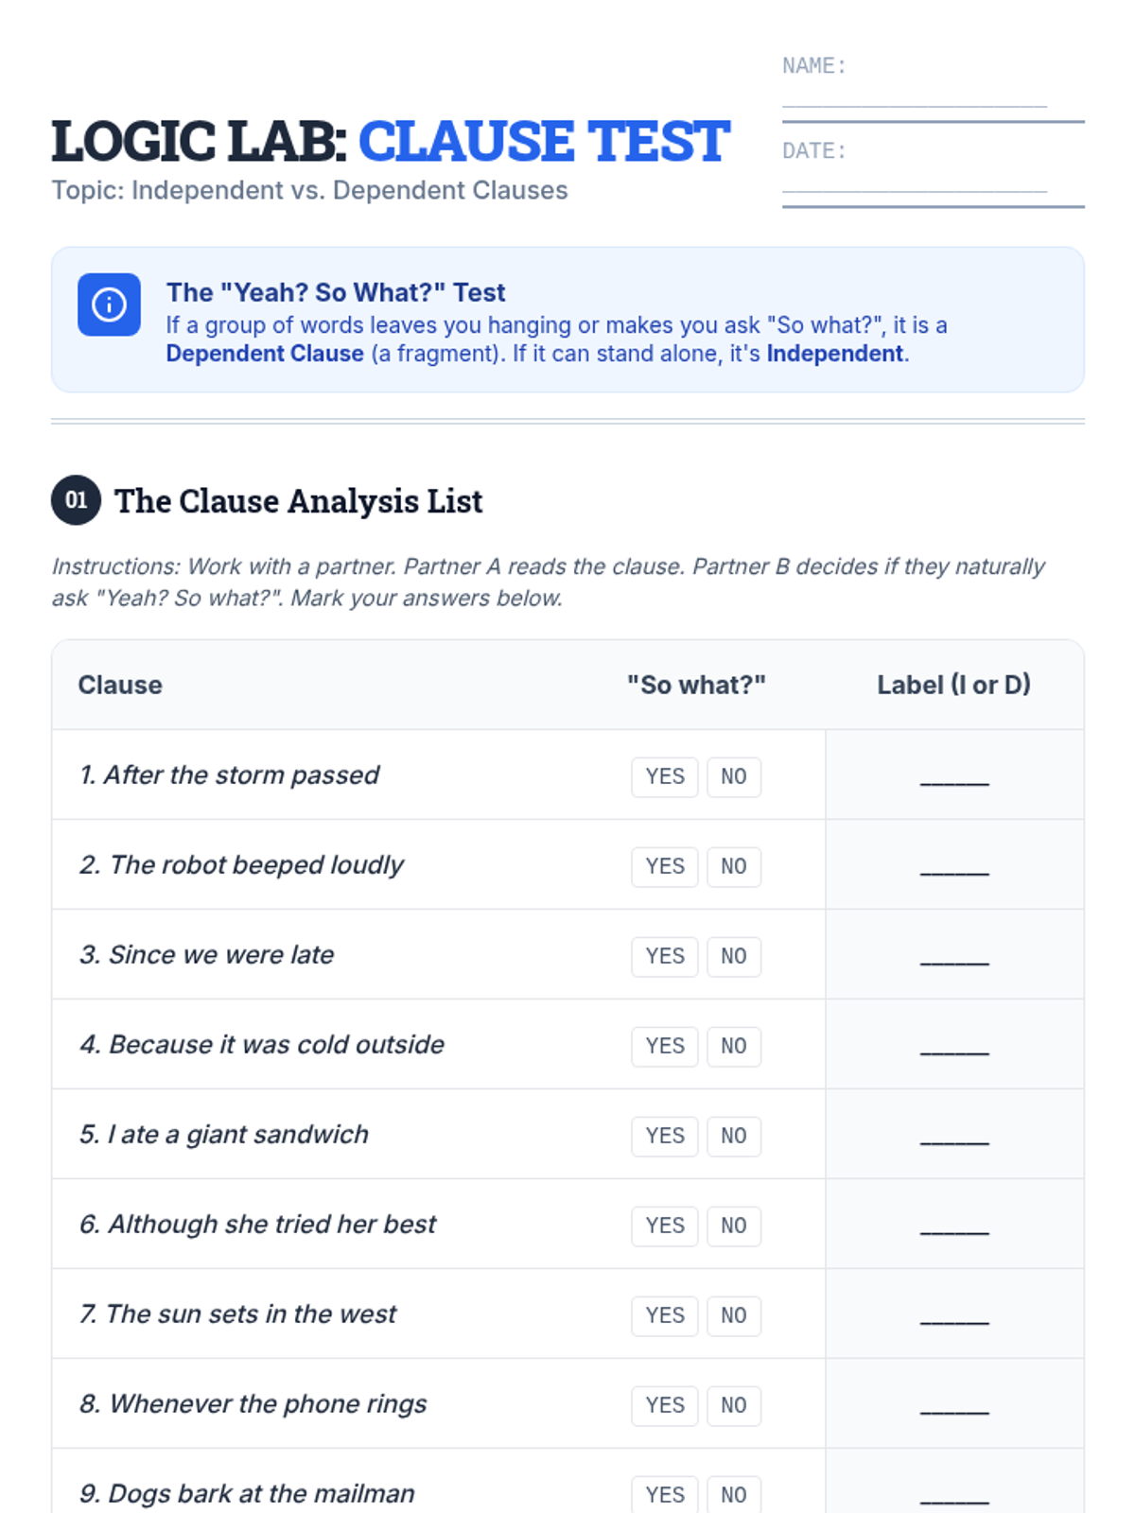Mark NO for The sun sets in the west
Viewport: 1135px width, 1513px height.
point(733,1316)
